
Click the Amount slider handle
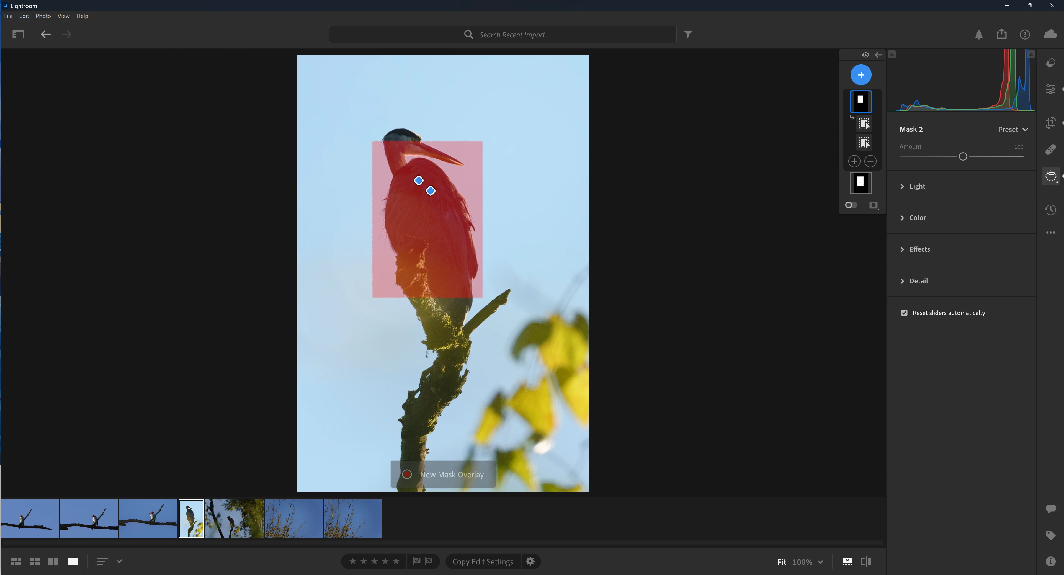963,157
